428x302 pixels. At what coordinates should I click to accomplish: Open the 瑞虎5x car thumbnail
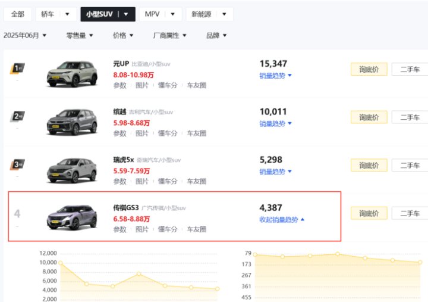[x=72, y=170]
